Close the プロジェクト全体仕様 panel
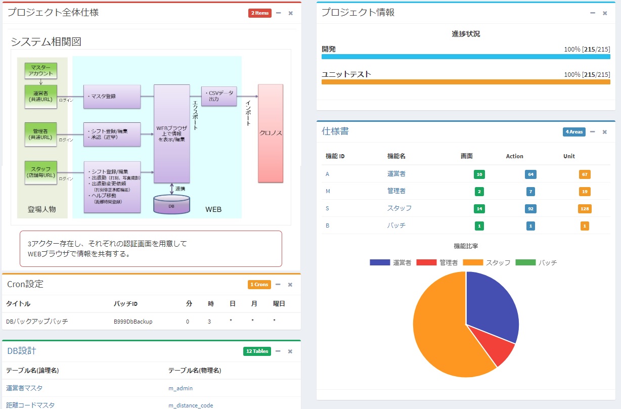Image resolution: width=621 pixels, height=409 pixels. [x=291, y=13]
